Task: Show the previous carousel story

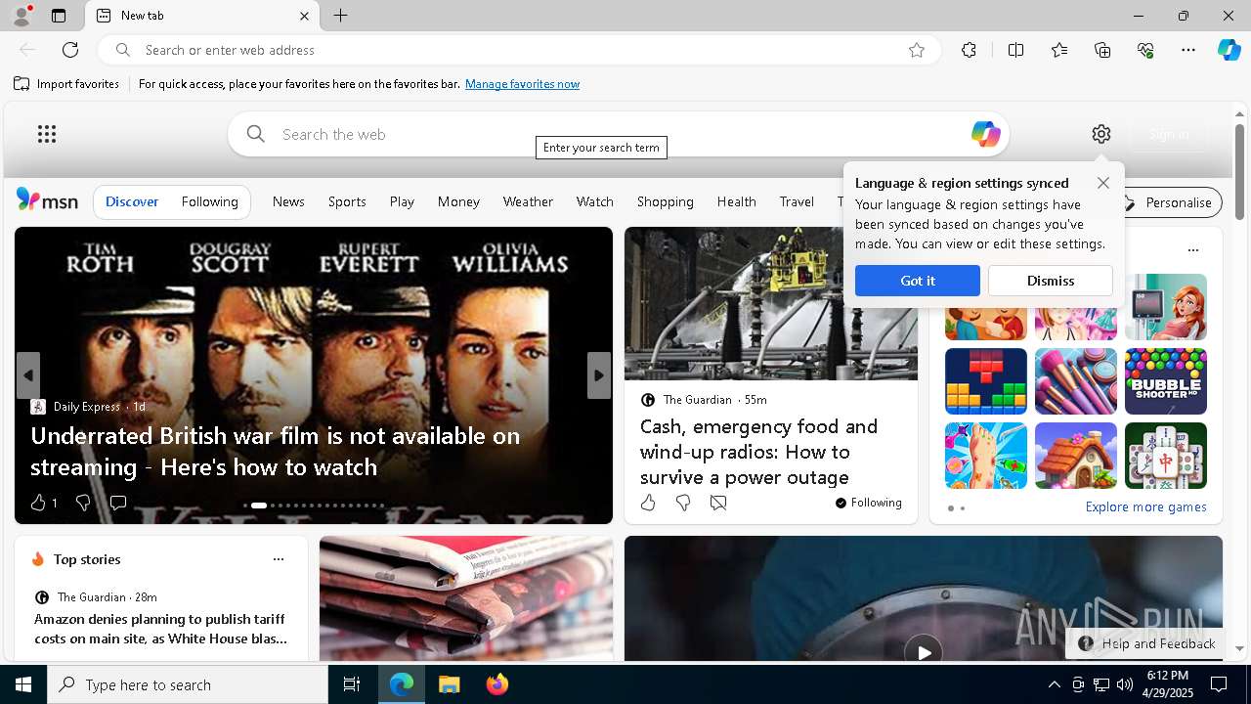Action: tap(28, 375)
